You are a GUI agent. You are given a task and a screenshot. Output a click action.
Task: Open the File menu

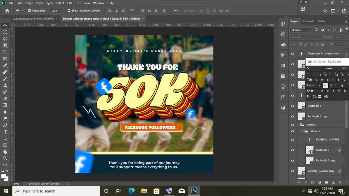[x=11, y=3]
